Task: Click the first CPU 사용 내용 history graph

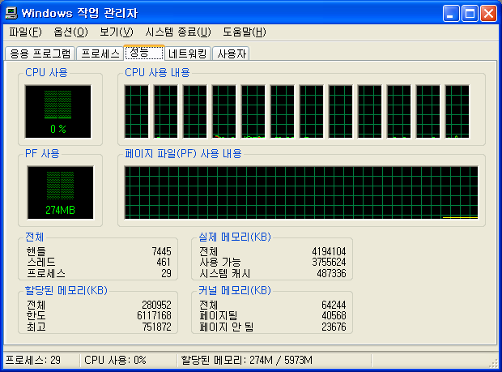Action: point(137,112)
